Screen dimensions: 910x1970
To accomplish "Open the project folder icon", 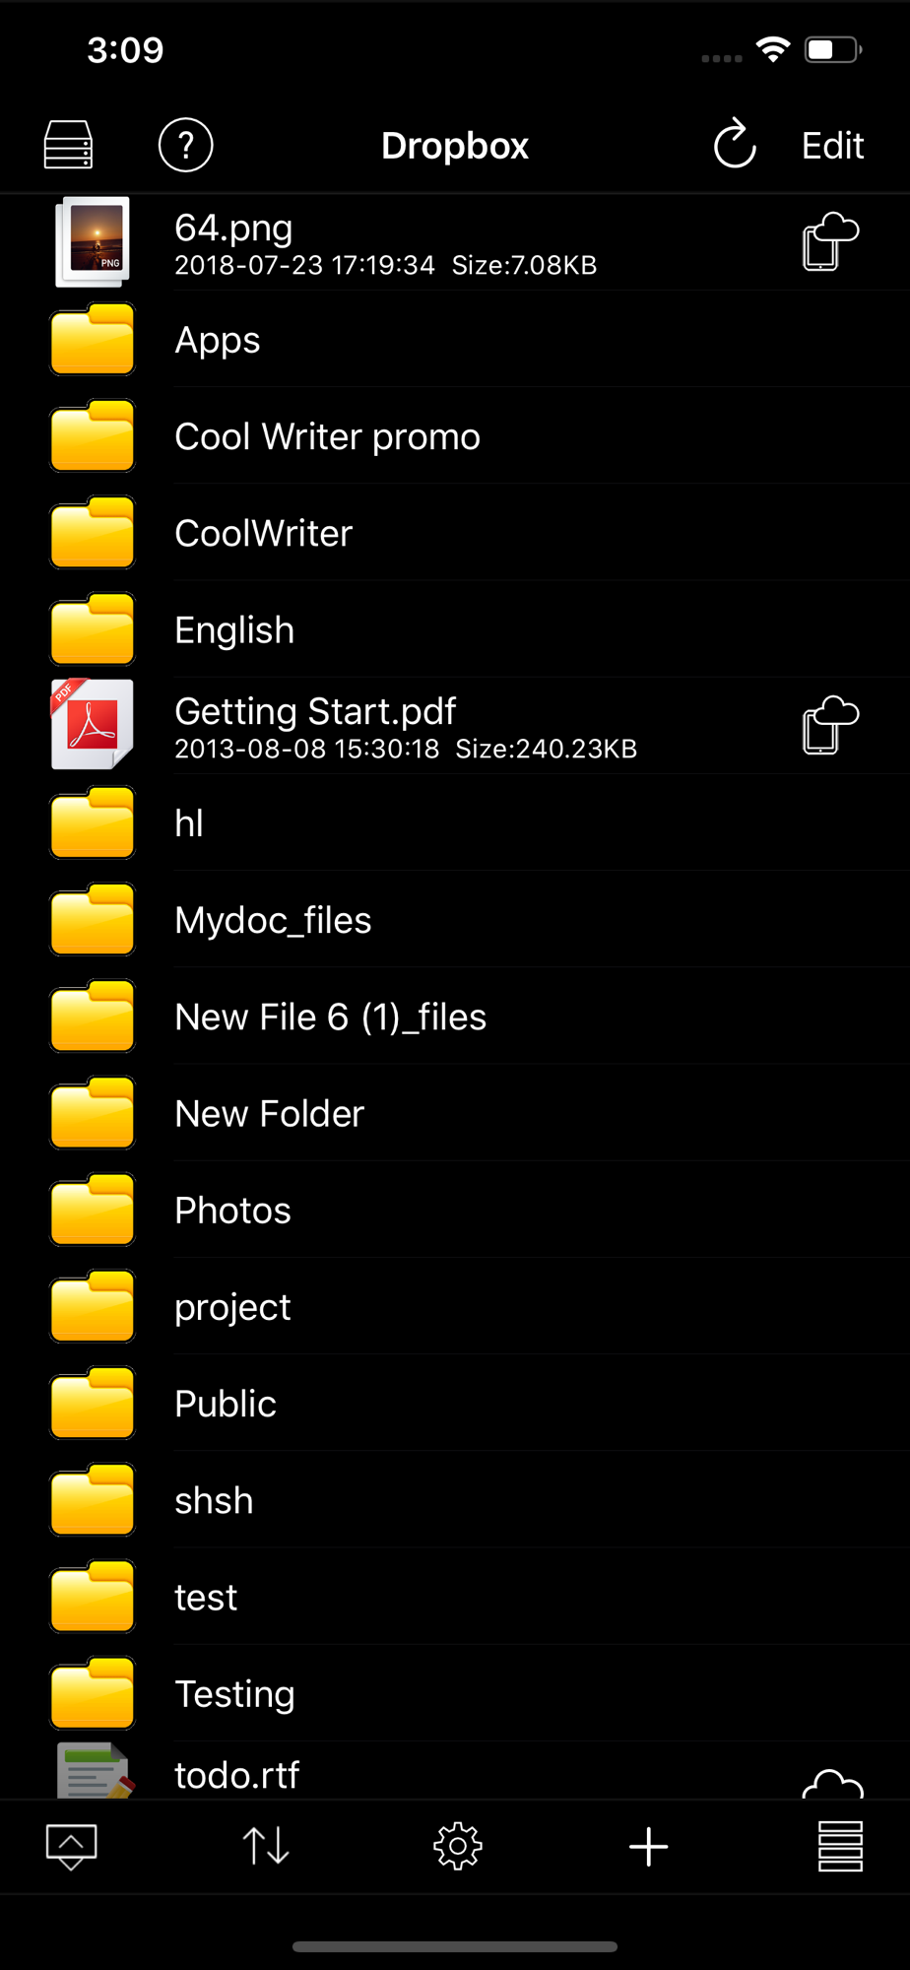I will coord(93,1305).
